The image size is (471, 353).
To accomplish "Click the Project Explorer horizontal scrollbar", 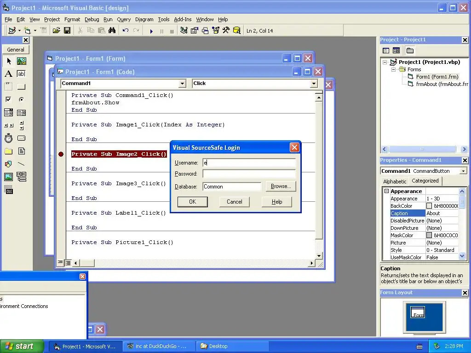I will coord(425,149).
